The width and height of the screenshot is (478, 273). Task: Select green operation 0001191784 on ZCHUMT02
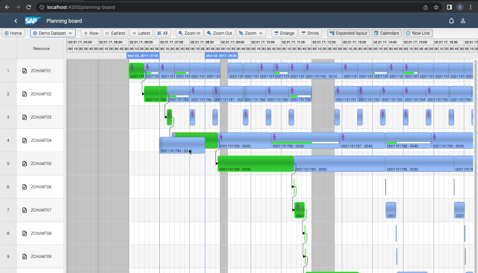156,94
